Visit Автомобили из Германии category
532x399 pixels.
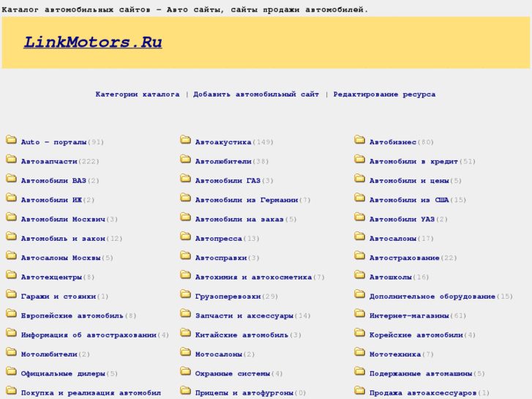247,200
